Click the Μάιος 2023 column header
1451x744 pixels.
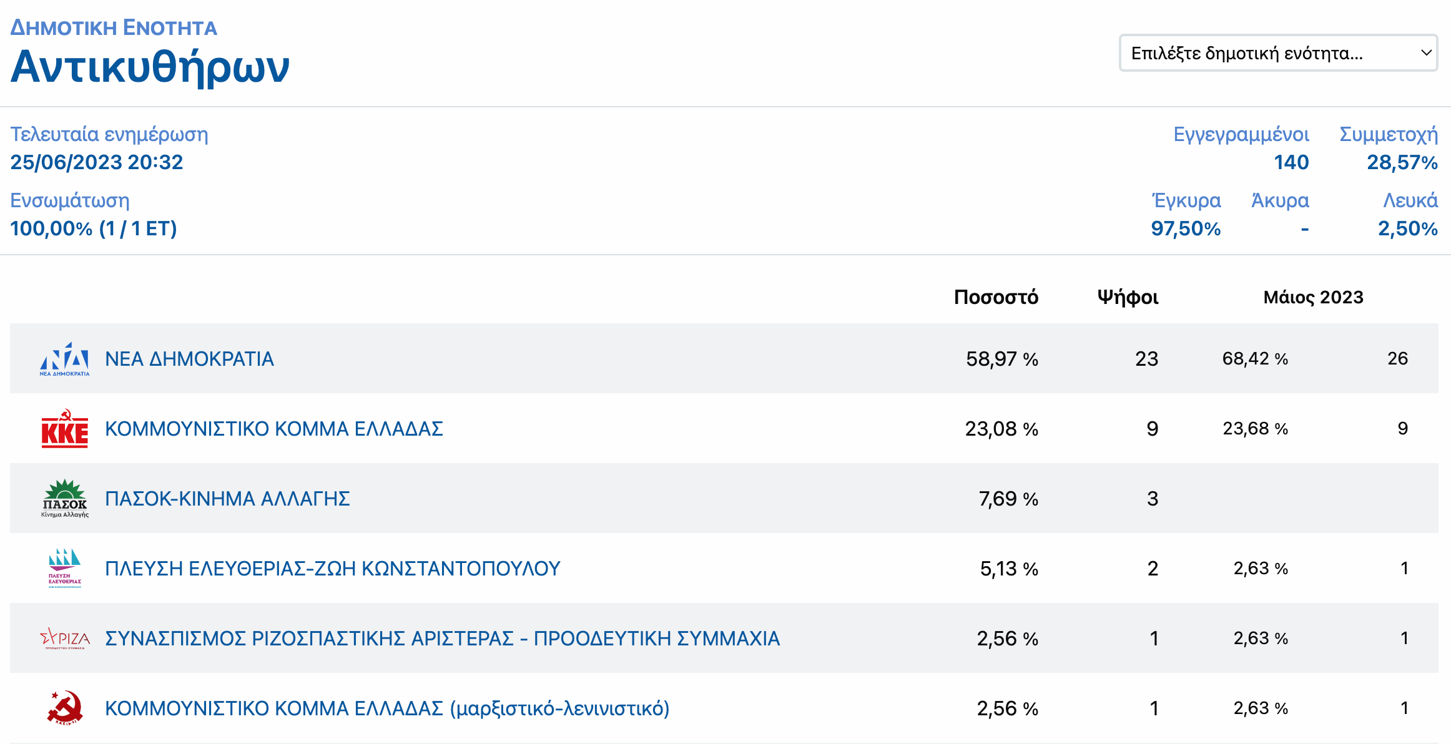1313,297
